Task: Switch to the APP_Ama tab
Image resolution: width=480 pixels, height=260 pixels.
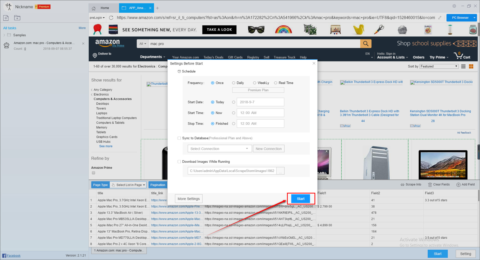Action: (x=136, y=8)
